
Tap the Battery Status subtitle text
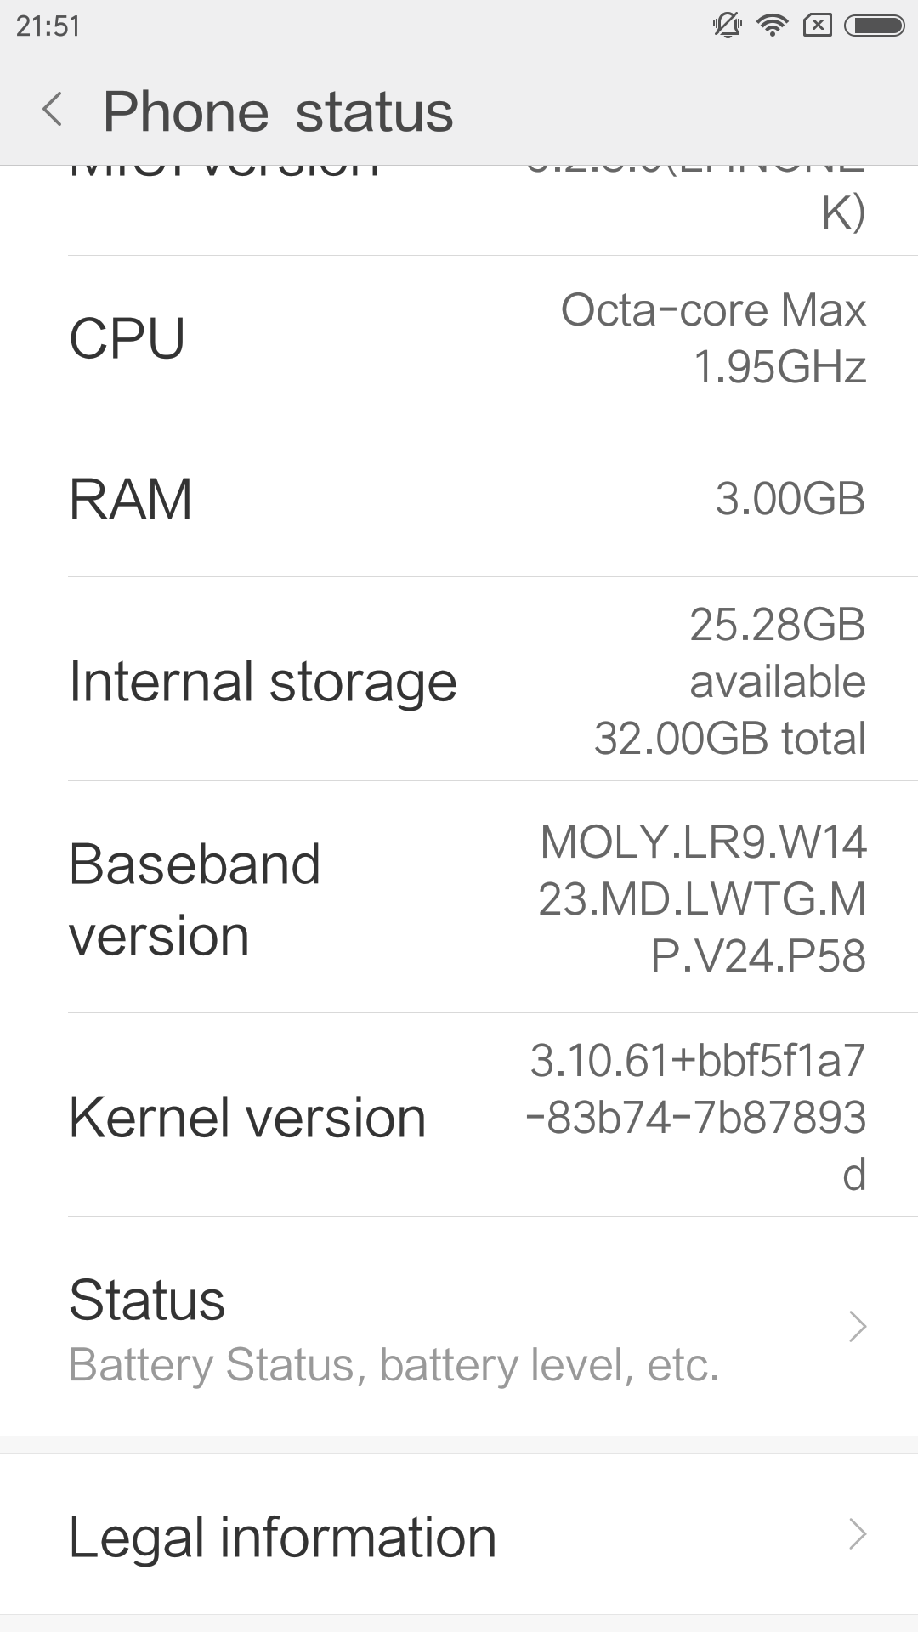tap(394, 1365)
